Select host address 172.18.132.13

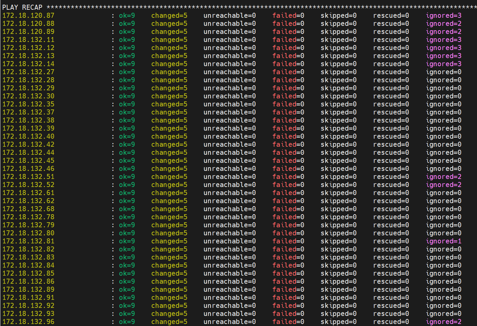pos(28,56)
